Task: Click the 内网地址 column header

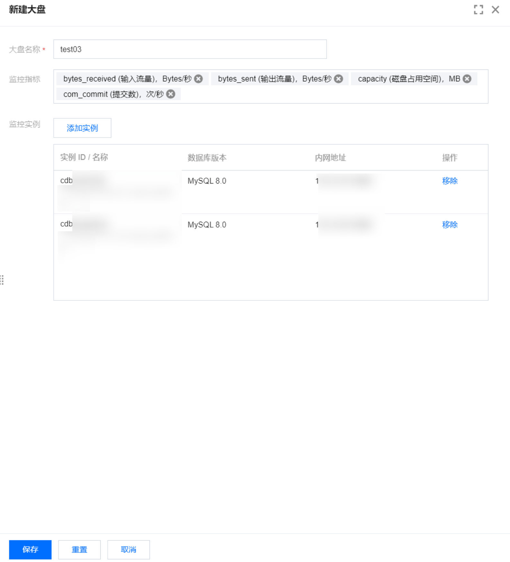Action: click(x=330, y=157)
